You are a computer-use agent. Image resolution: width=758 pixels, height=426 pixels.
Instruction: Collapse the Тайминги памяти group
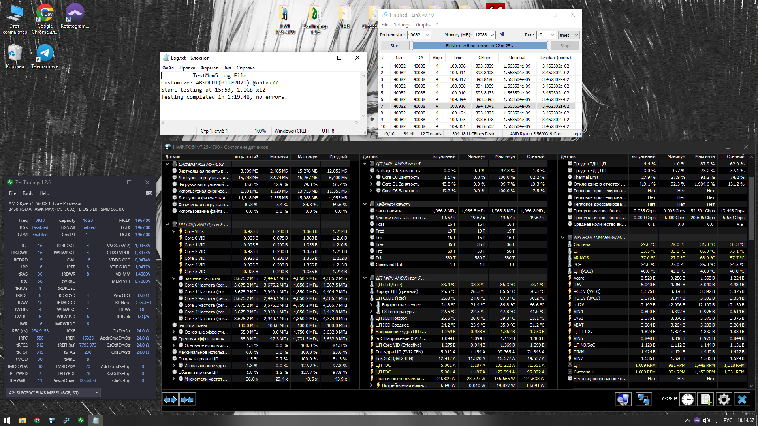[365, 204]
